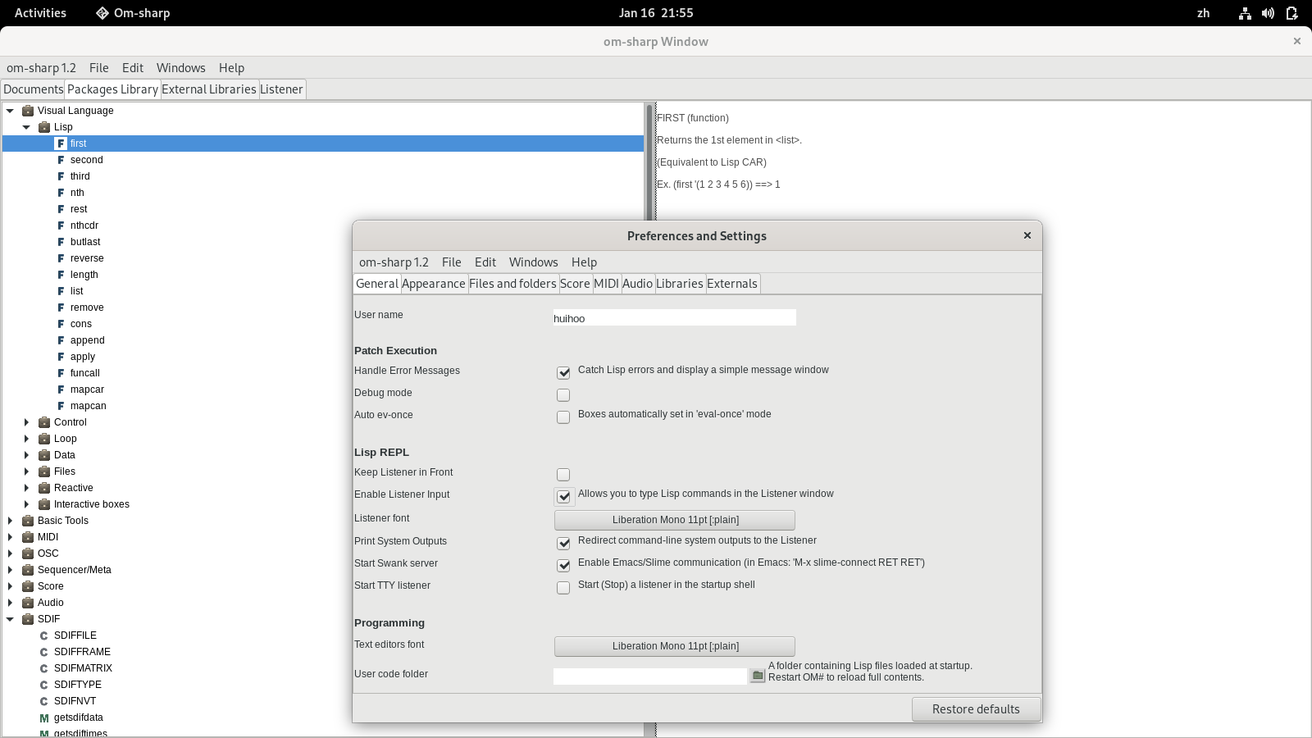Screen dimensions: 1312x738
Task: Click the class icon beside SDIFFILE
Action: tap(44, 635)
